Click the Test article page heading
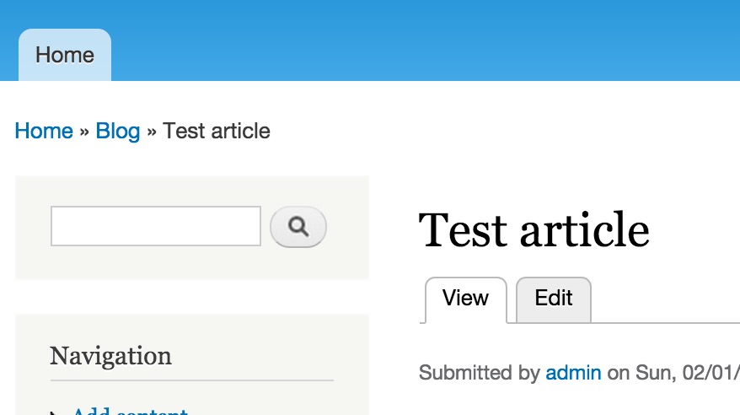740x415 pixels. click(x=534, y=230)
